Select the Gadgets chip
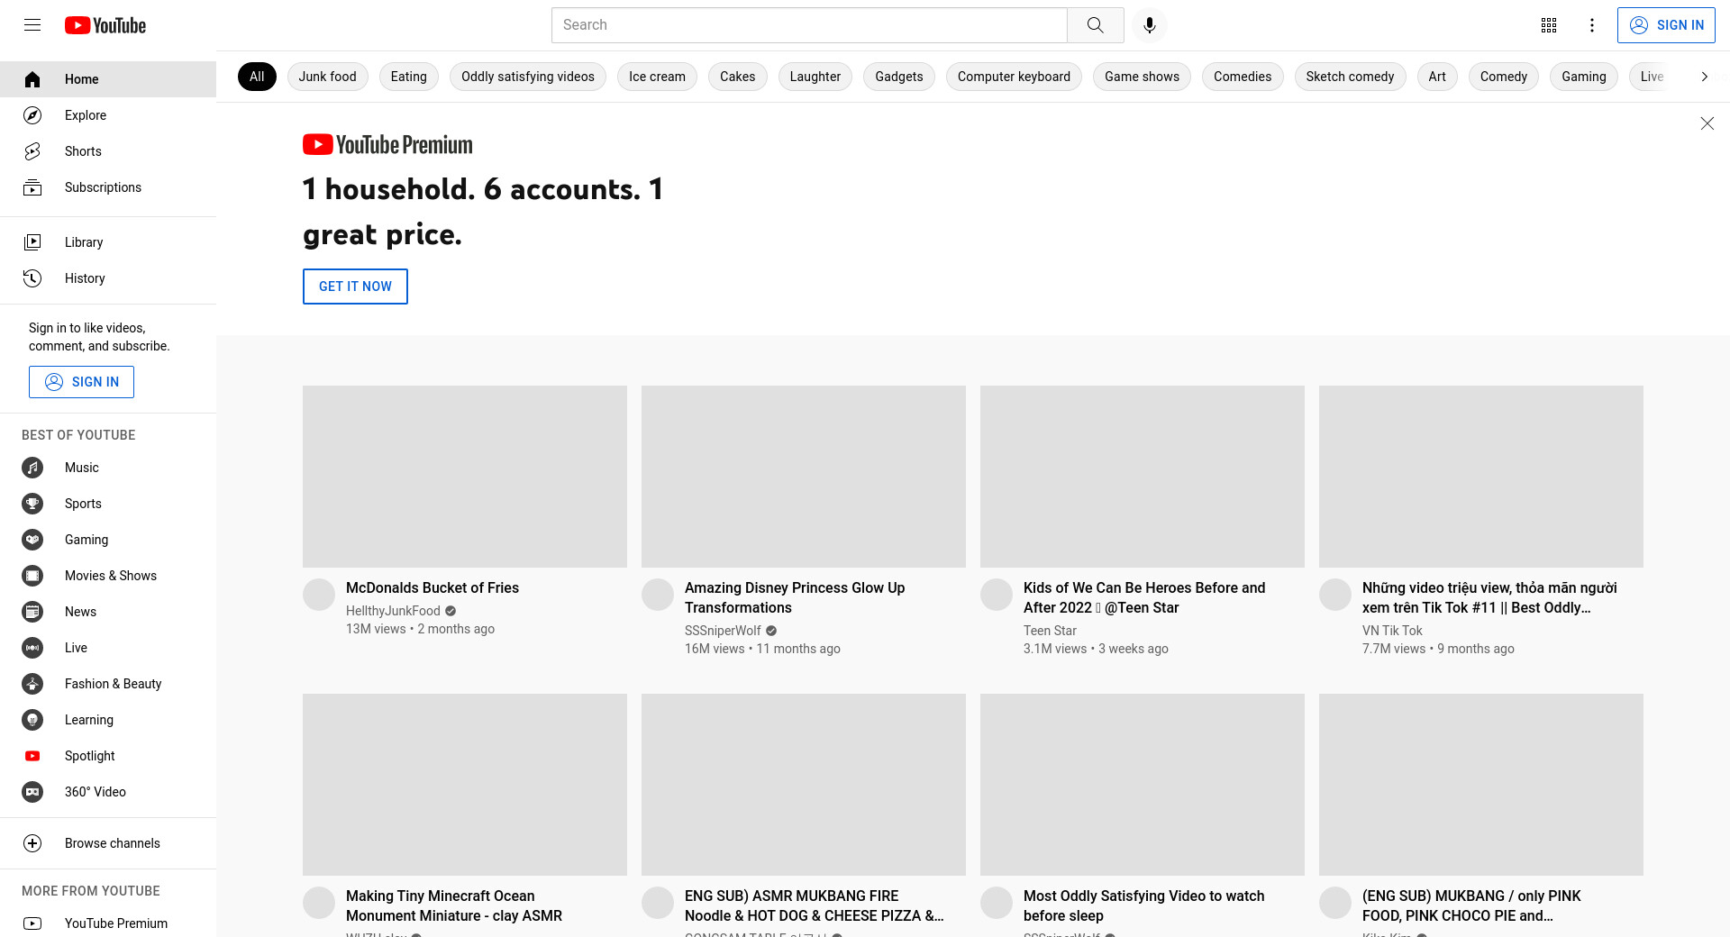Screen dimensions: 1730x937 coord(899,77)
